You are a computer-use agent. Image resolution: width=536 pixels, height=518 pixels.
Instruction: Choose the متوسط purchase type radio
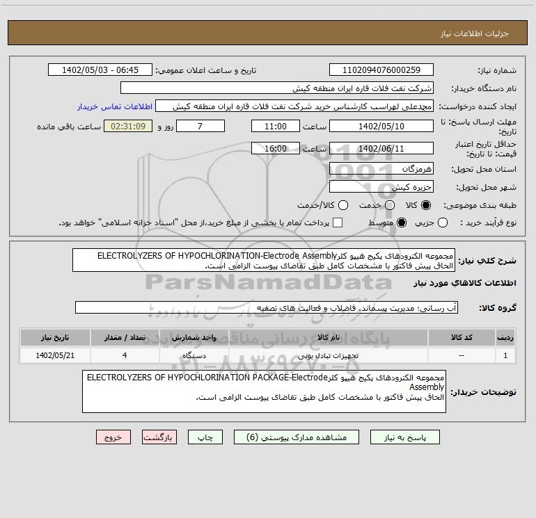point(402,222)
